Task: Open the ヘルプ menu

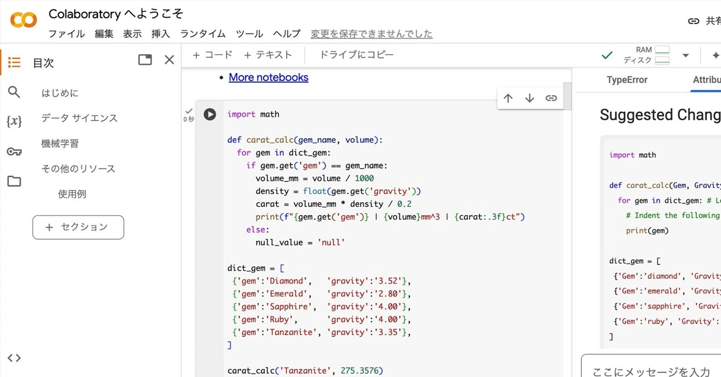Action: (x=287, y=34)
